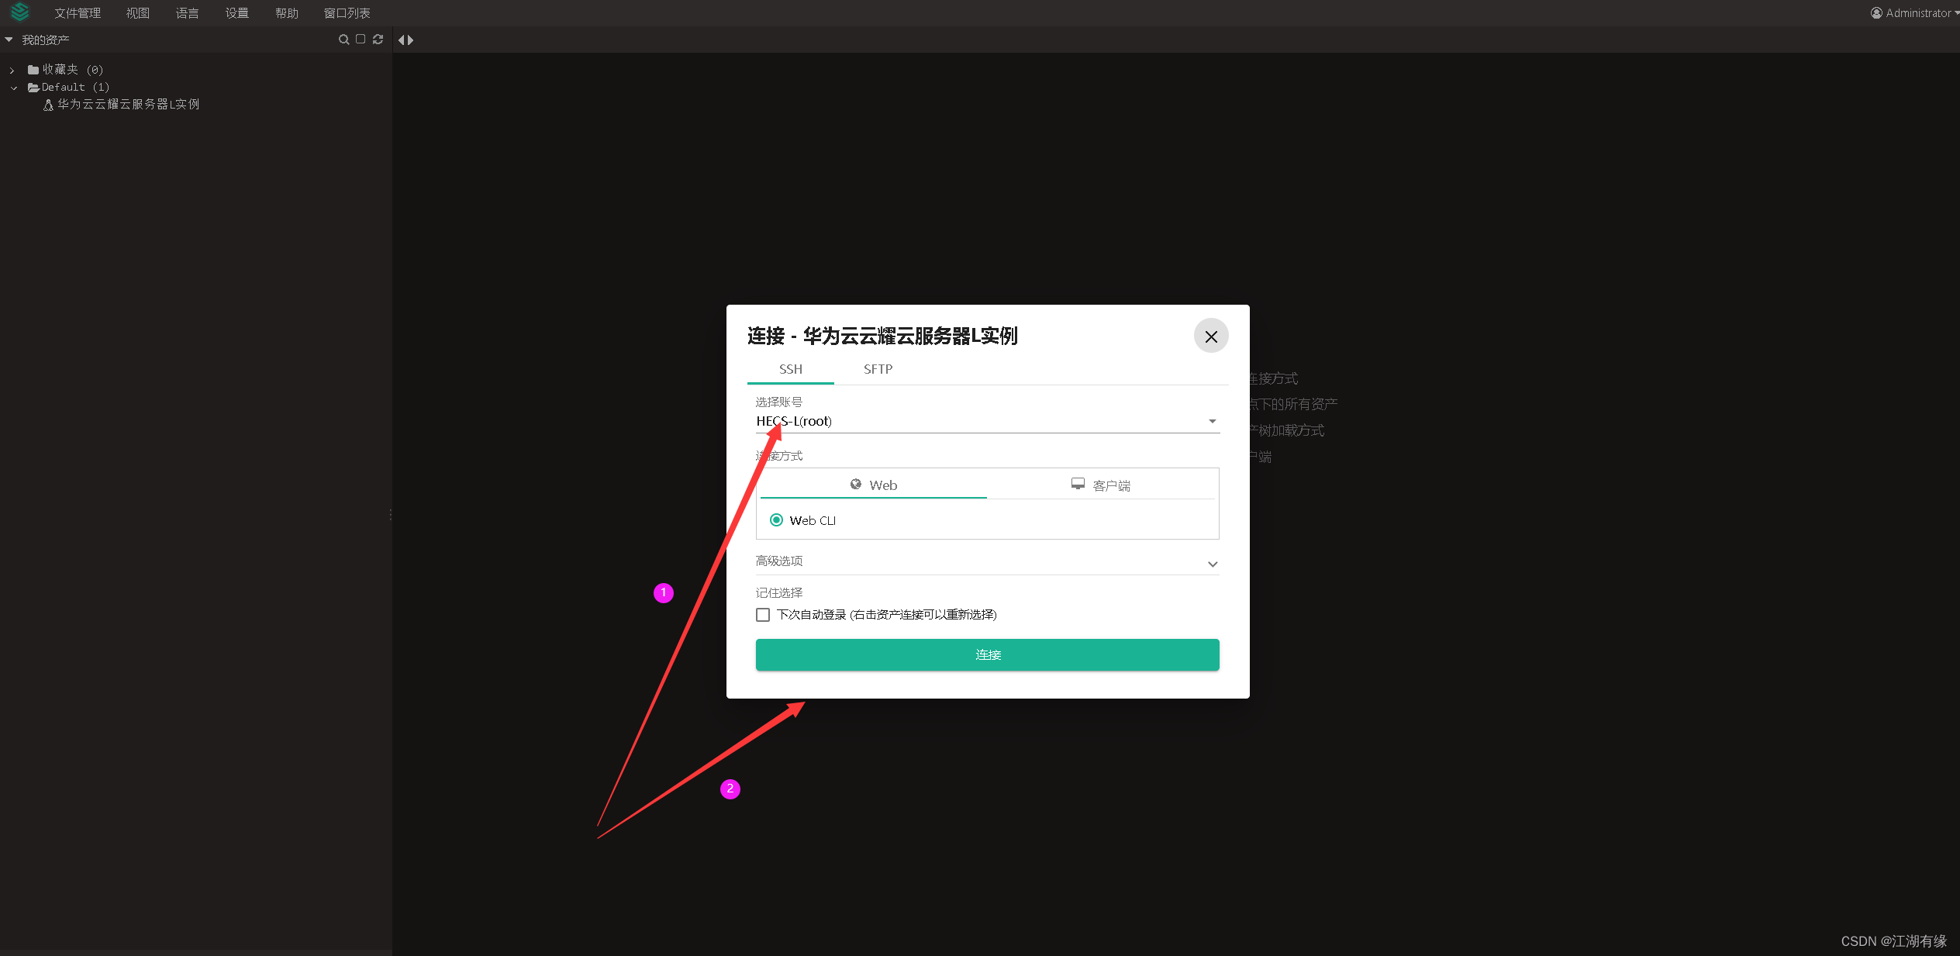Image resolution: width=1960 pixels, height=956 pixels.
Task: Select the 客户端 connection method tab
Action: 1102,485
